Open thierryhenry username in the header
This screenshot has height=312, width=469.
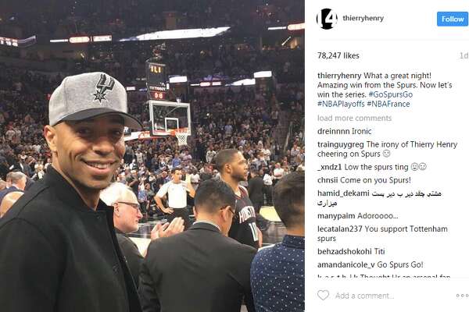point(363,18)
